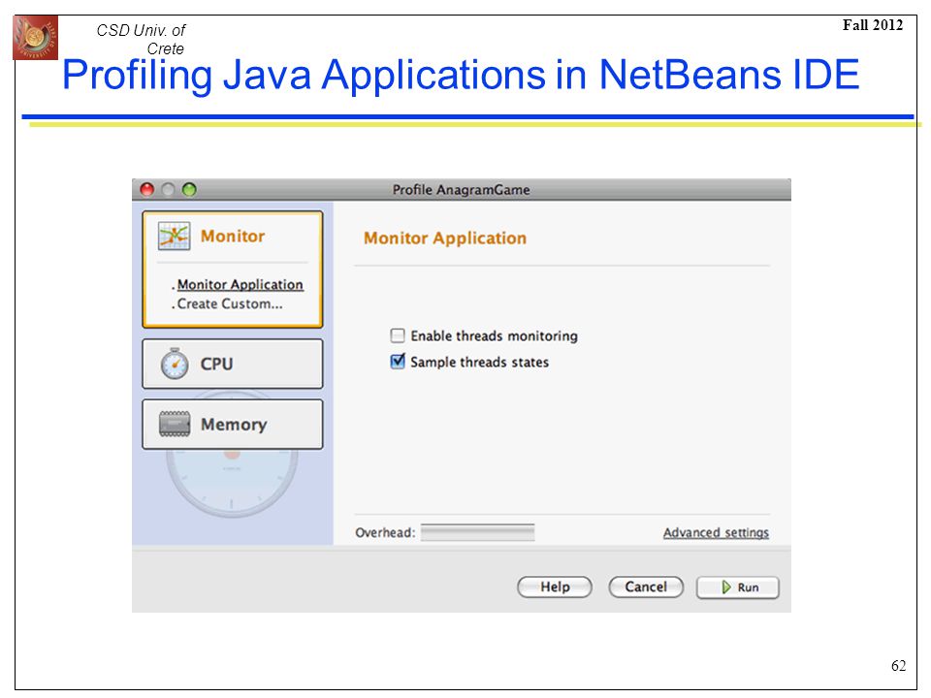This screenshot has width=931, height=698.
Task: Click the Monitor Application heading
Action: click(x=445, y=238)
